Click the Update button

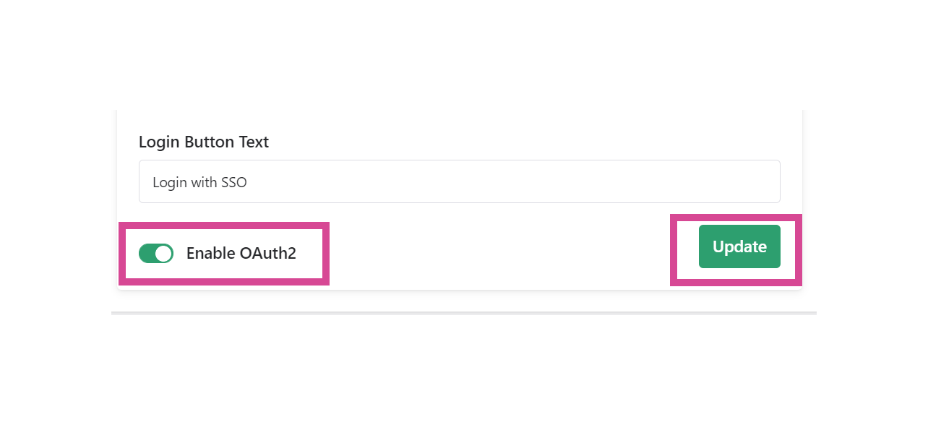[739, 246]
